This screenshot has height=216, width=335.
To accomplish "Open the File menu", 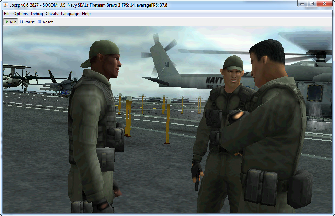I will [7, 14].
